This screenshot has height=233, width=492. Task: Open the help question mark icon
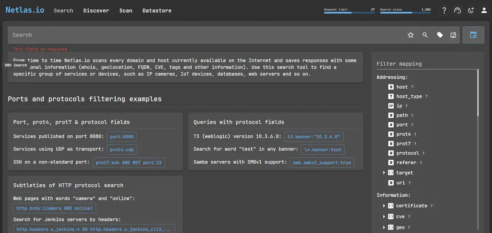coord(444,10)
